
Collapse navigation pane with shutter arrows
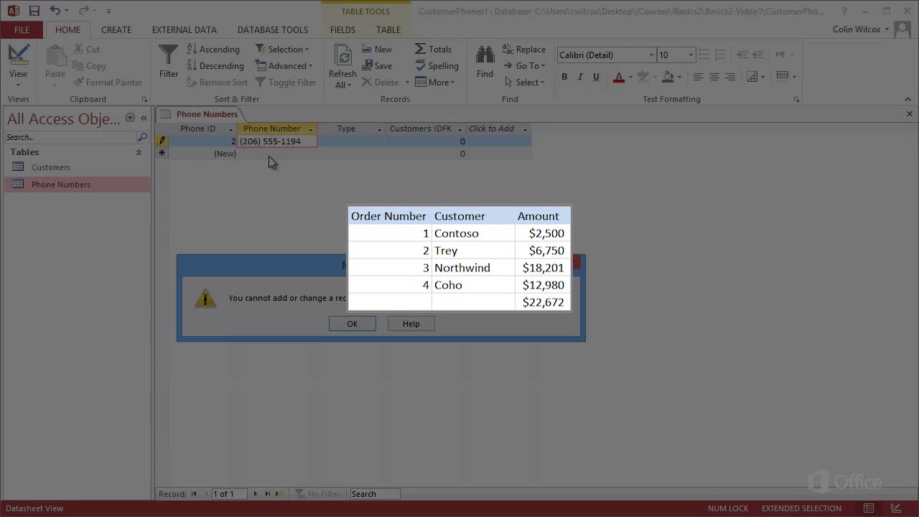click(144, 118)
